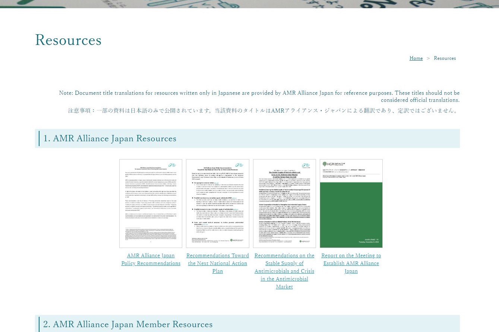Screen dimensions: 499x332
Task: Click the Resources breadcrumb text
Action: tap(445, 58)
